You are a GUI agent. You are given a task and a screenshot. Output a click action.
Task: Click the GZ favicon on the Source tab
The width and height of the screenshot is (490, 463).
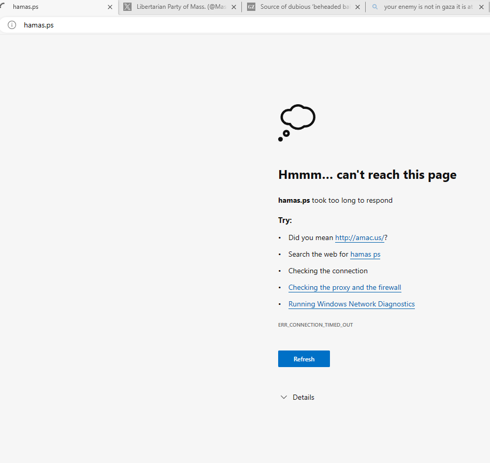click(x=251, y=7)
